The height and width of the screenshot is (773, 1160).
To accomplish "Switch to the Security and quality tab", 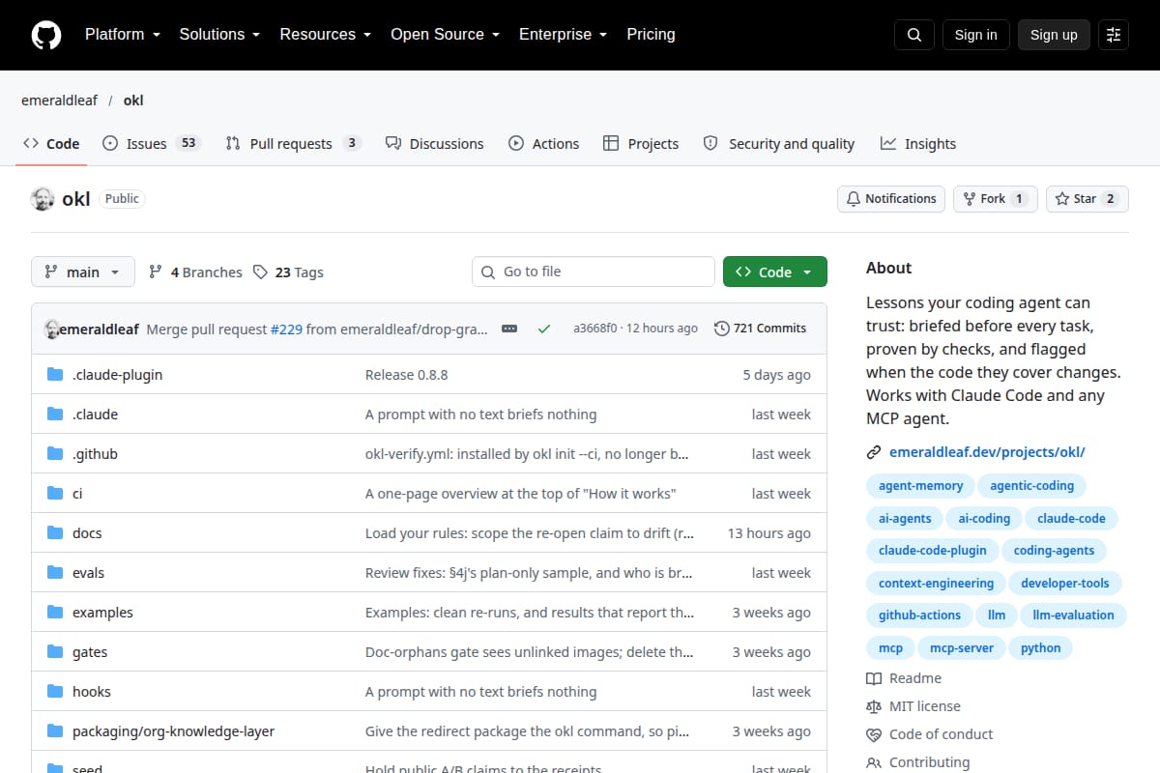I will (779, 144).
